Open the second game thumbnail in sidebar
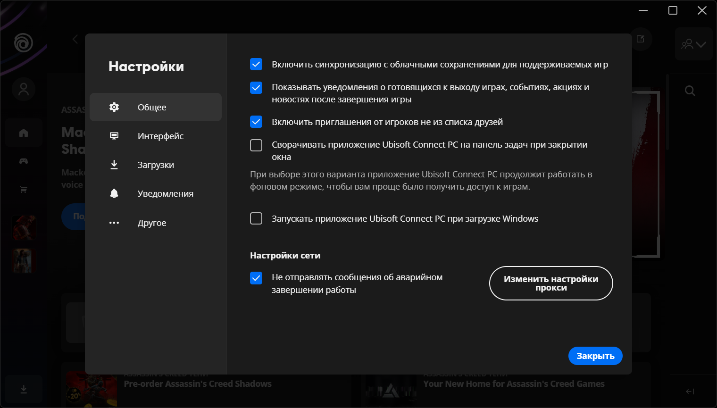 (24, 261)
